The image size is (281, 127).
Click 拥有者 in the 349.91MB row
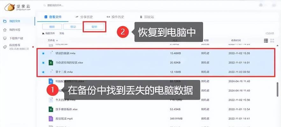(205, 118)
